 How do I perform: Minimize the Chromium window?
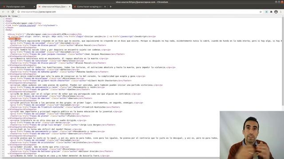coord(276,2)
